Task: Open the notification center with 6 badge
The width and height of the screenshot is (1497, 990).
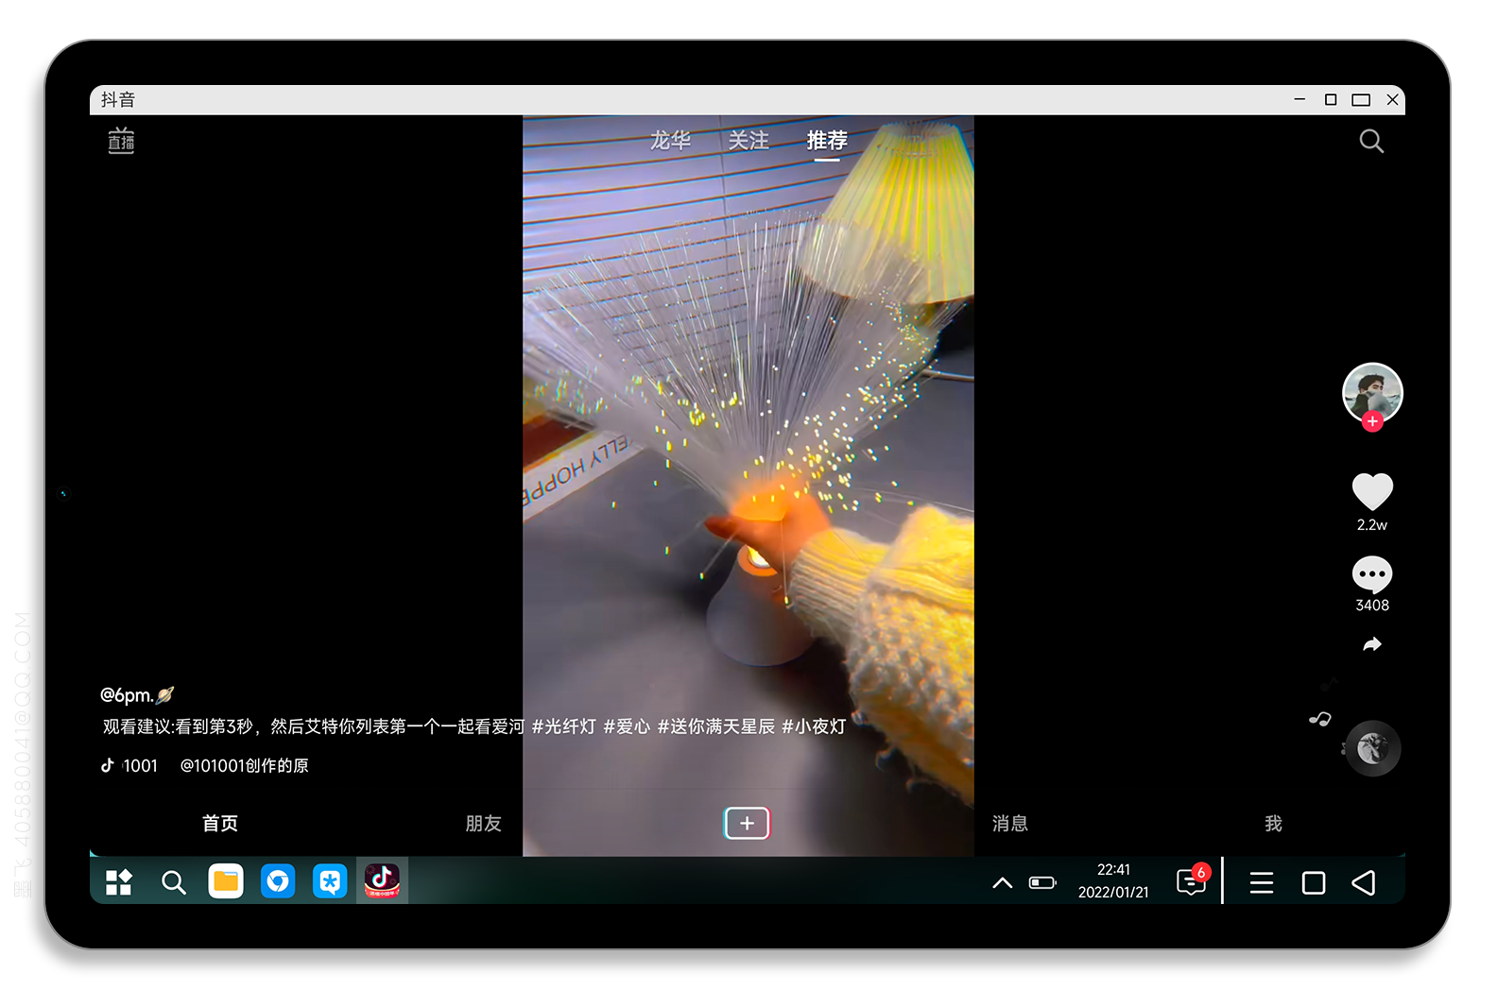Action: point(1191,882)
